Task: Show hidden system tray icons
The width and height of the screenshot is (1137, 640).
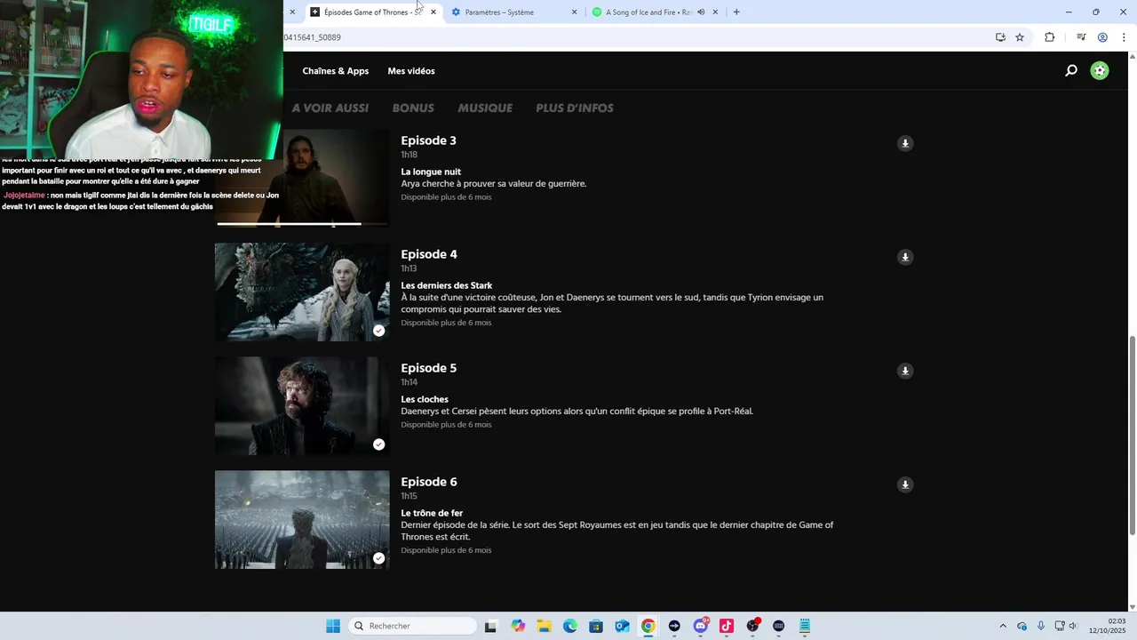Action: pyautogui.click(x=1003, y=626)
